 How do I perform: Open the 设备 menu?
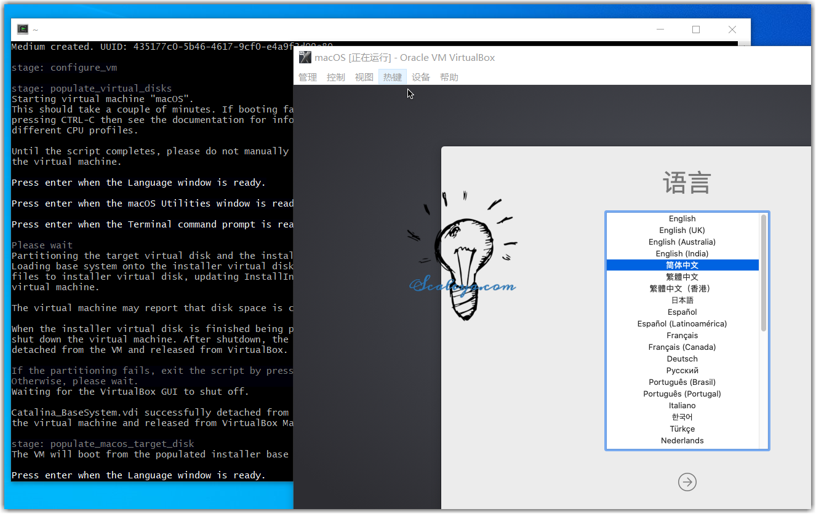point(421,77)
